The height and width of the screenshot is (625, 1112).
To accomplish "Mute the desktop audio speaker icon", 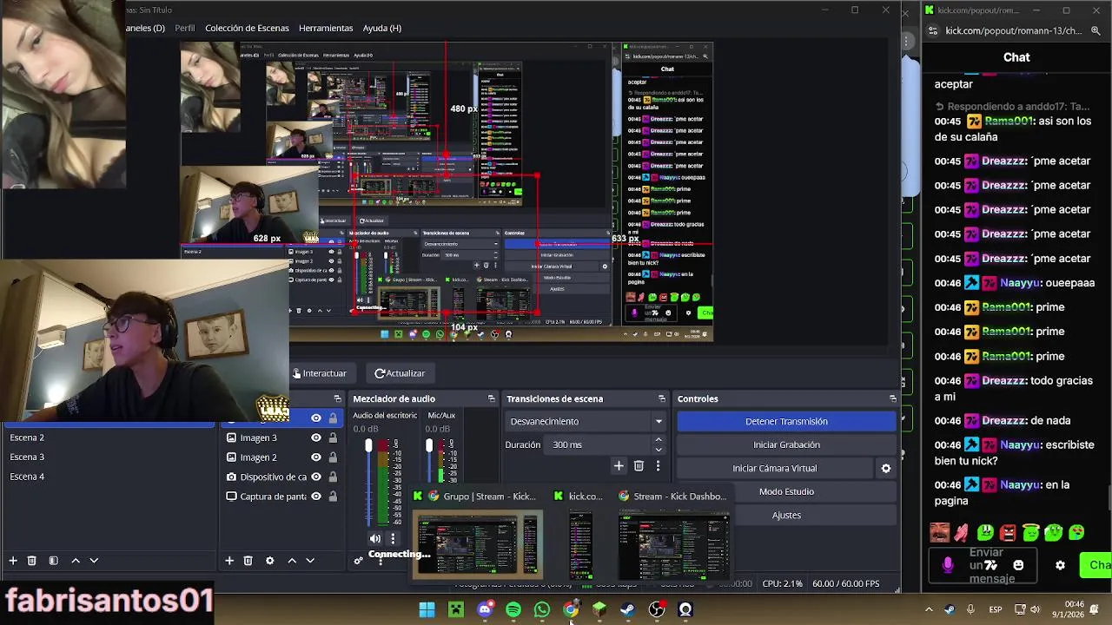I will [375, 538].
